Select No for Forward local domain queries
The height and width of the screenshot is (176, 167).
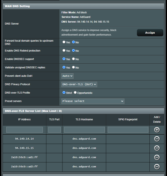click(x=73, y=42)
